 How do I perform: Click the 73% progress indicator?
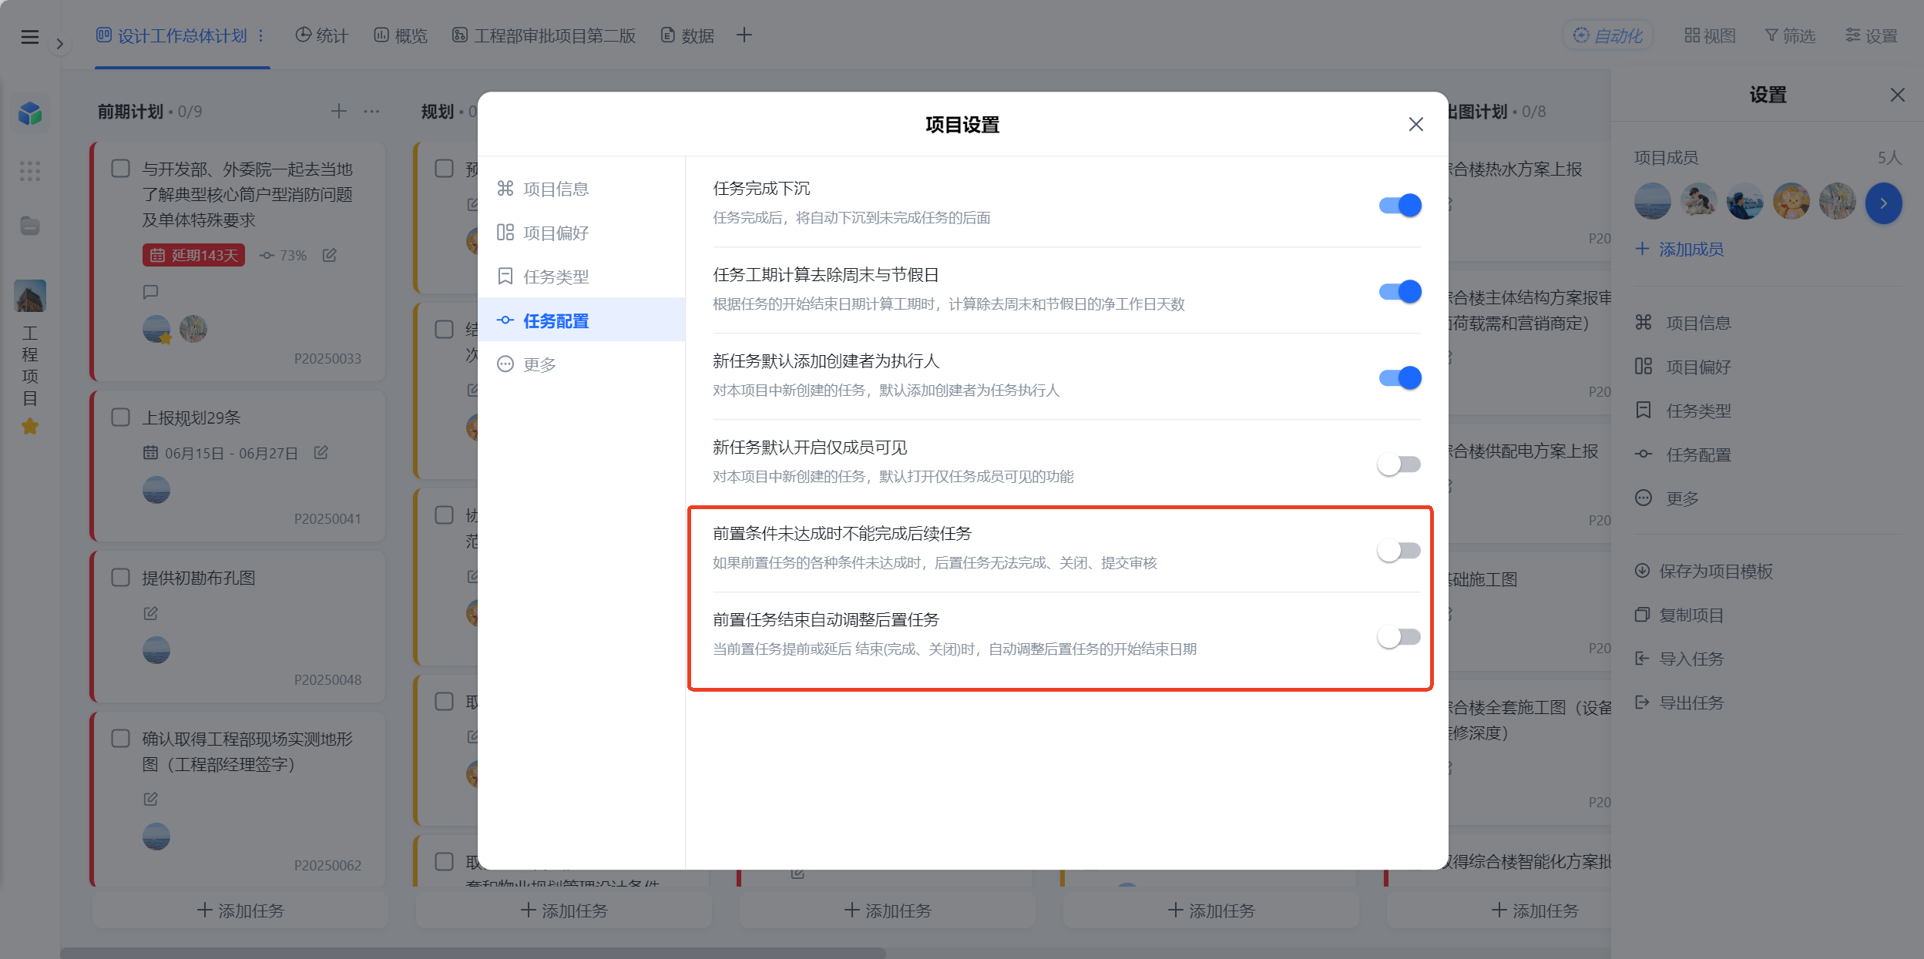tap(284, 255)
